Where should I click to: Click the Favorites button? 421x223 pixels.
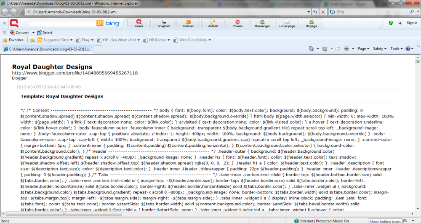click(13, 40)
